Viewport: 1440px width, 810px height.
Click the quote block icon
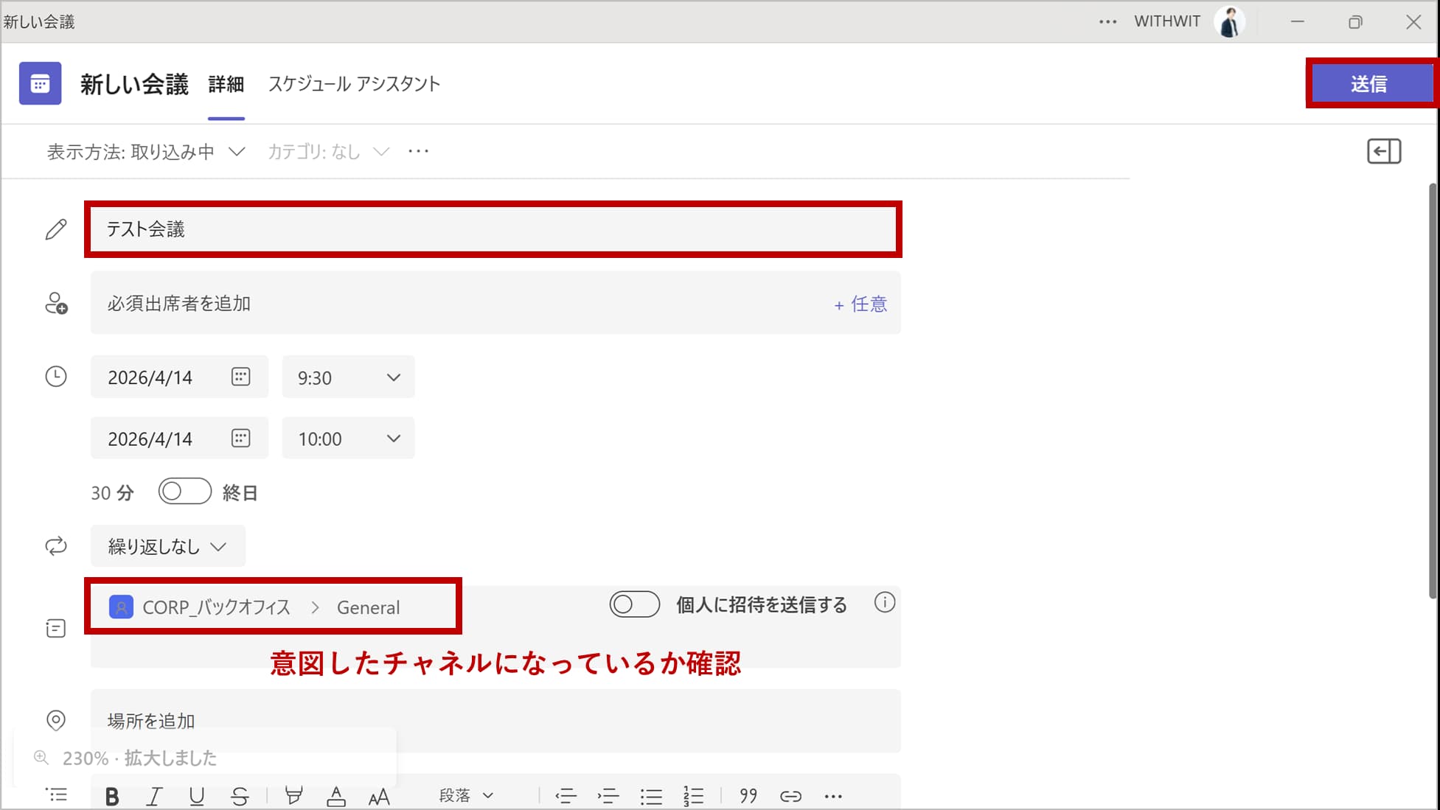click(748, 796)
